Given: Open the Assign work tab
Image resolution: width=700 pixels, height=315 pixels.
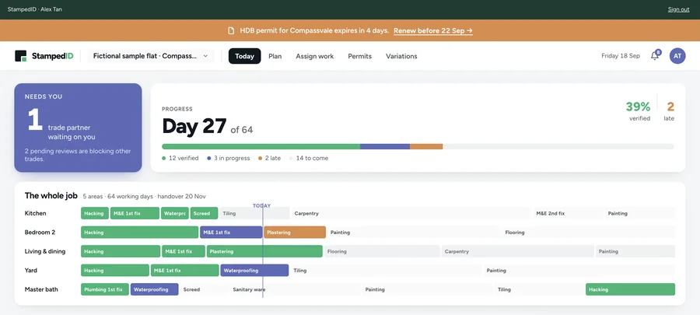Looking at the screenshot, I should pos(315,56).
